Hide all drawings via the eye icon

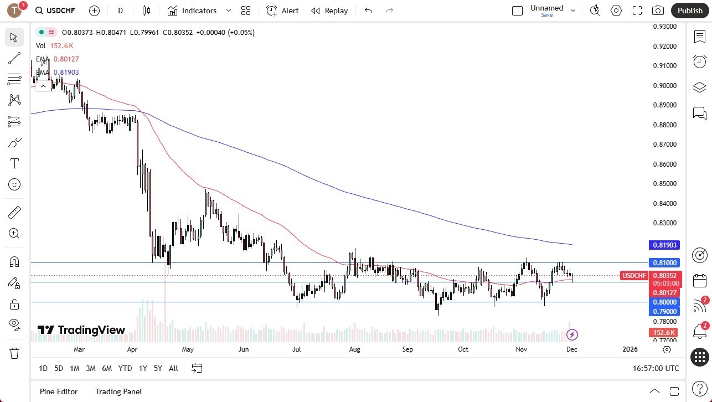point(14,323)
